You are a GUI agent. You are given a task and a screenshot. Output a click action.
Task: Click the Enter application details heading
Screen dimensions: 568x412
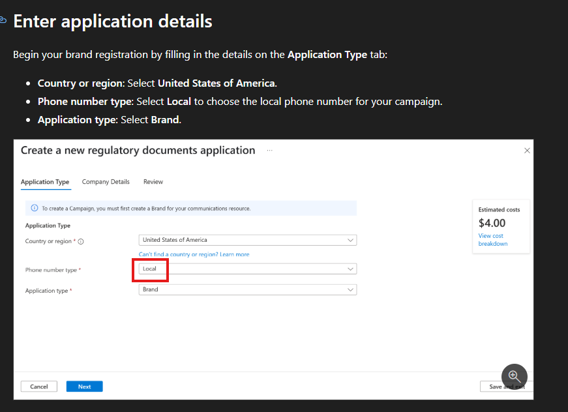[x=113, y=21]
